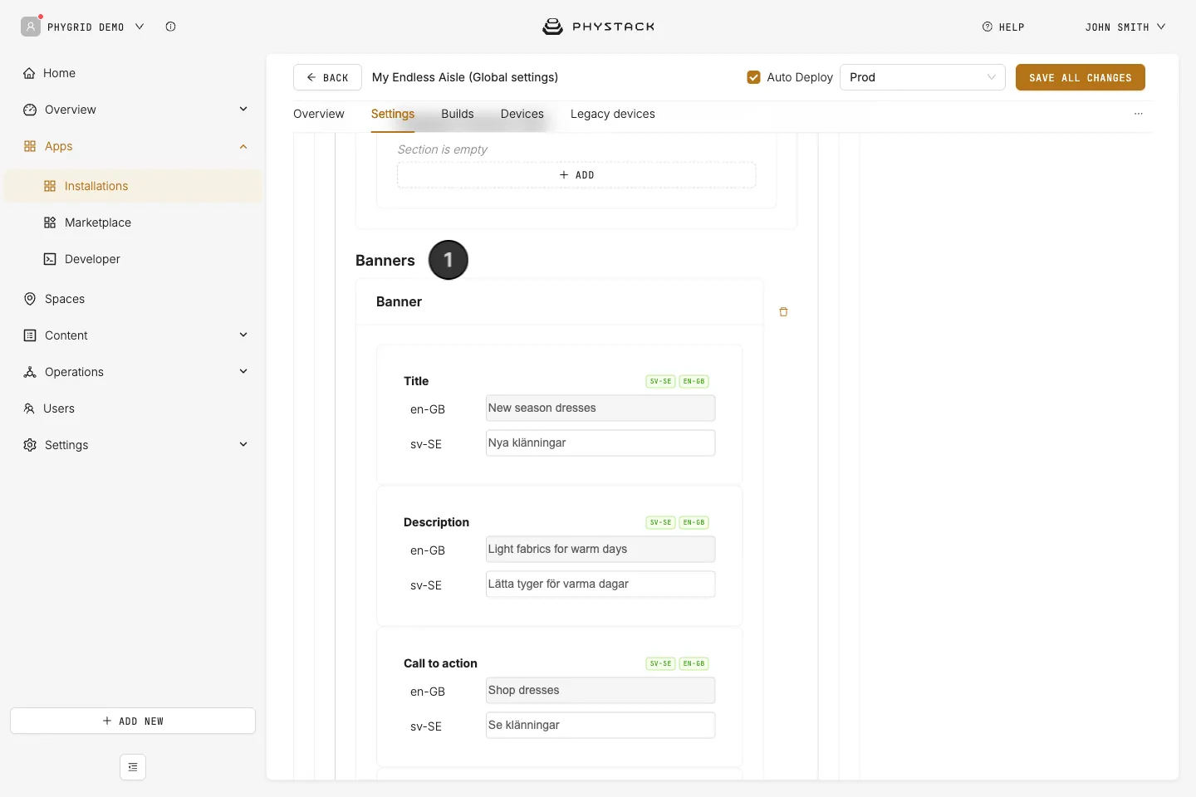The width and height of the screenshot is (1196, 797).
Task: Go back using the Back button
Action: (327, 77)
